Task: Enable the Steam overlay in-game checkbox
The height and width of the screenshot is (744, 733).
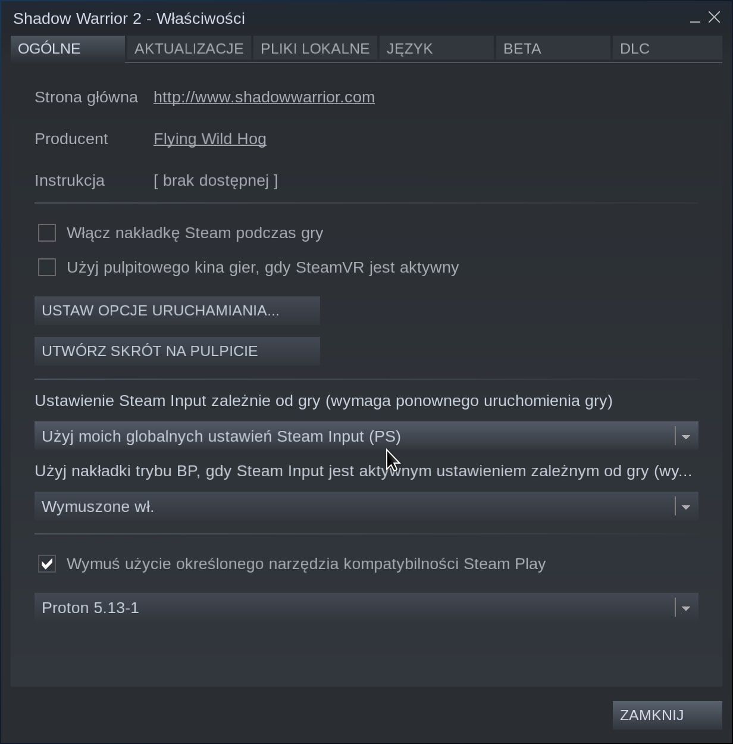Action: (x=47, y=233)
